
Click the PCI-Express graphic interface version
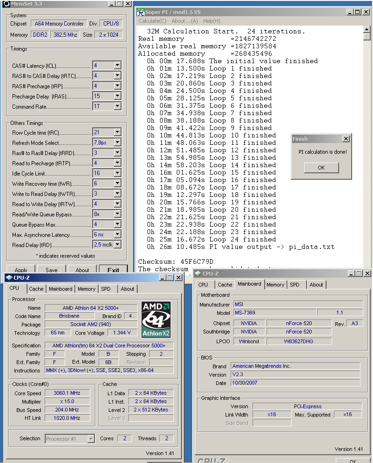[307, 406]
